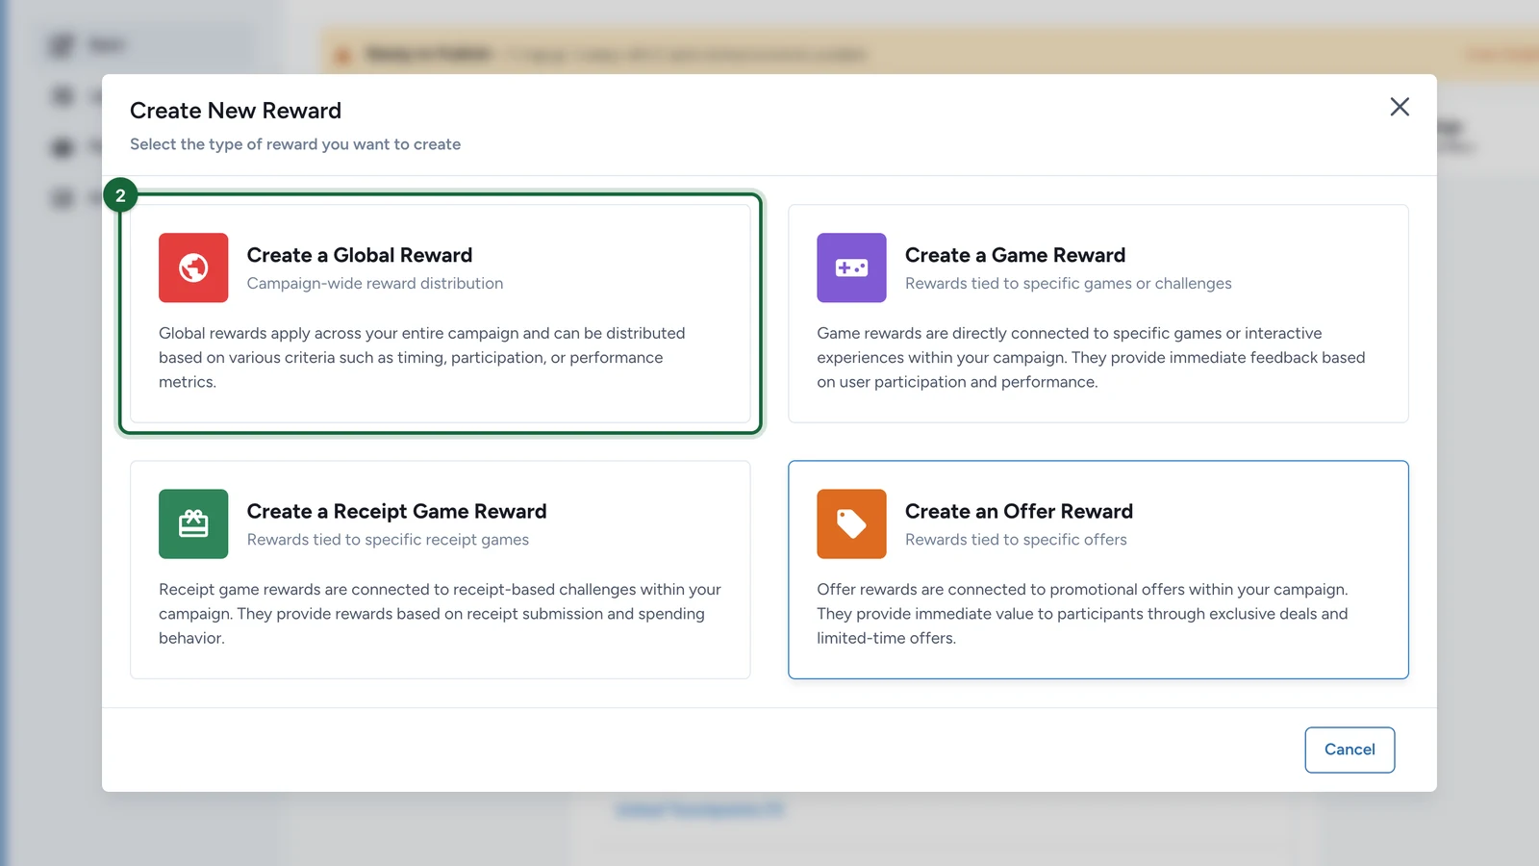This screenshot has width=1539, height=866.
Task: Cancel the reward creation dialog
Action: [1350, 750]
